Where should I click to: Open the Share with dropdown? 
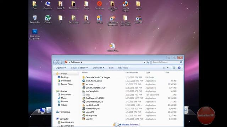tap(99, 68)
